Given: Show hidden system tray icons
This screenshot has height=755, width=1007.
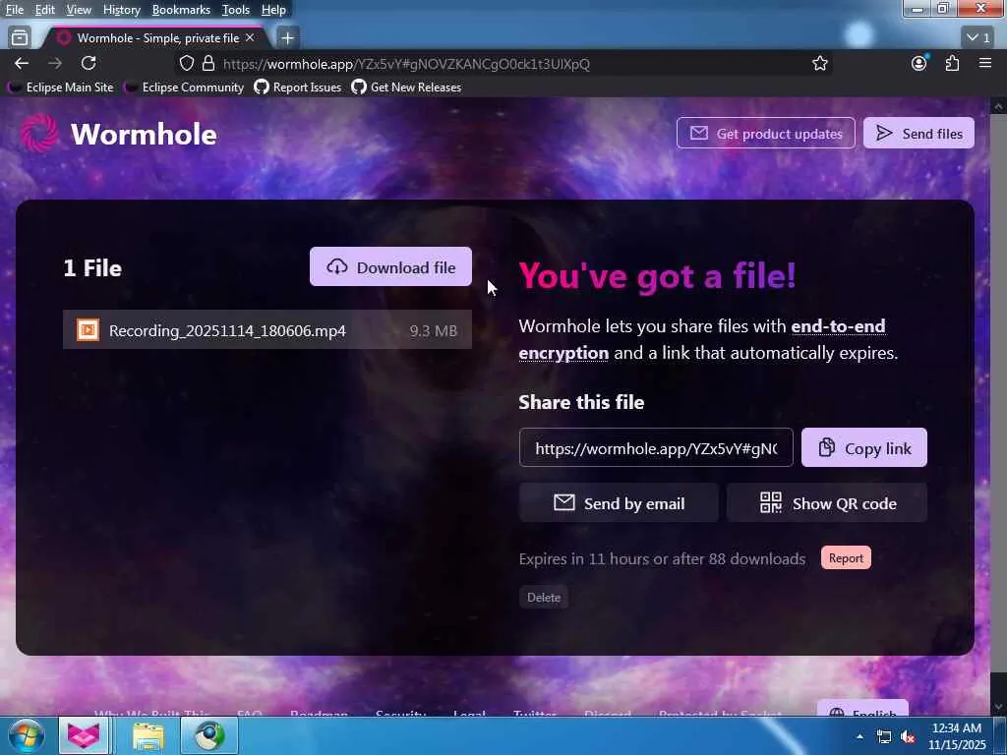Looking at the screenshot, I should point(859,736).
